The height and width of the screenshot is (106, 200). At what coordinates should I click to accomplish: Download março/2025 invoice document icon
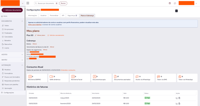[179, 98]
